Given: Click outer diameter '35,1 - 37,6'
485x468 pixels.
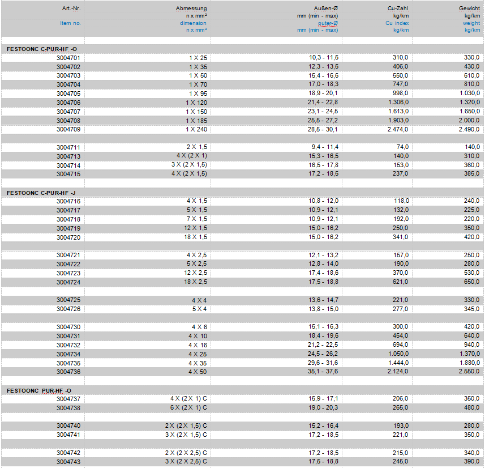Looking at the screenshot, I should click(323, 371).
